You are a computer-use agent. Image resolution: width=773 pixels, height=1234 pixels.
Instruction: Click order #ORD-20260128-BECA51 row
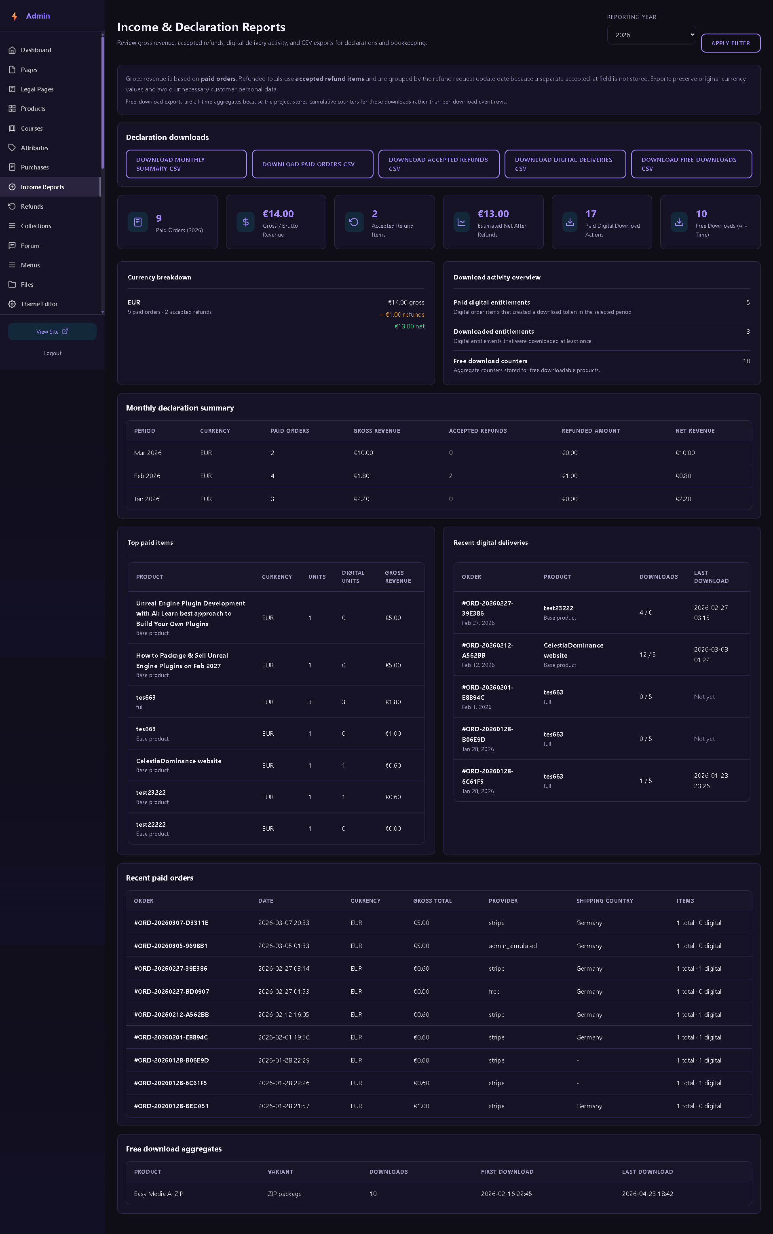tap(439, 1106)
